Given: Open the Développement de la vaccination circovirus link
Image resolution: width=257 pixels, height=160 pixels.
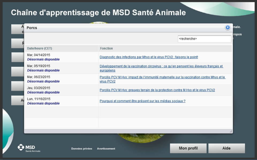Looking at the screenshot, I should pos(161,68).
